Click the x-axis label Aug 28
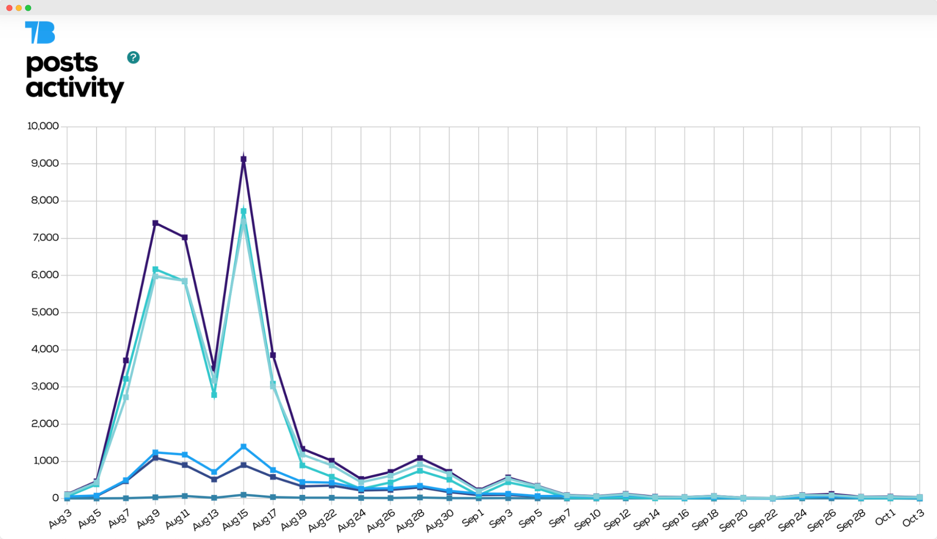This screenshot has height=539, width=937. coord(411,520)
